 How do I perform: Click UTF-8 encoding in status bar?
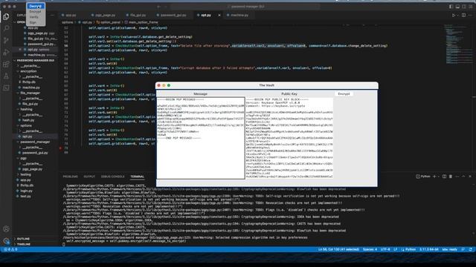coord(385,249)
